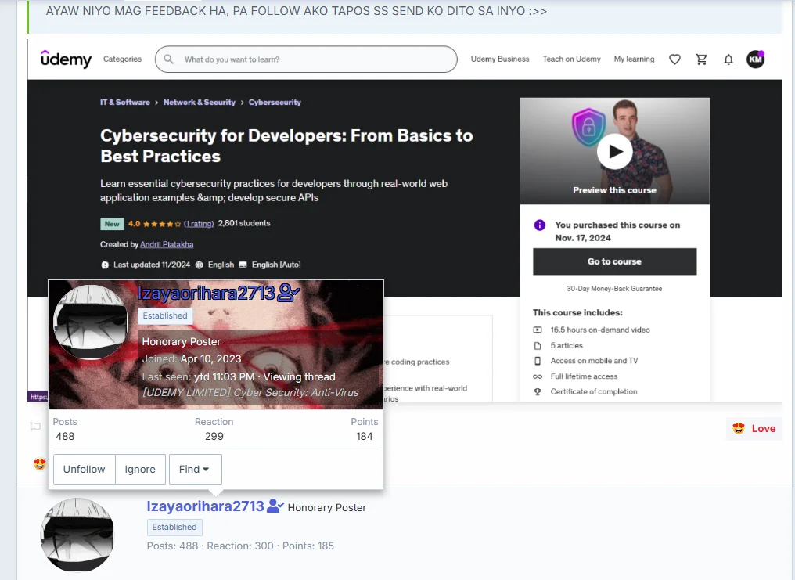This screenshot has width=795, height=580.
Task: Click the report flag icon
Action: [35, 427]
